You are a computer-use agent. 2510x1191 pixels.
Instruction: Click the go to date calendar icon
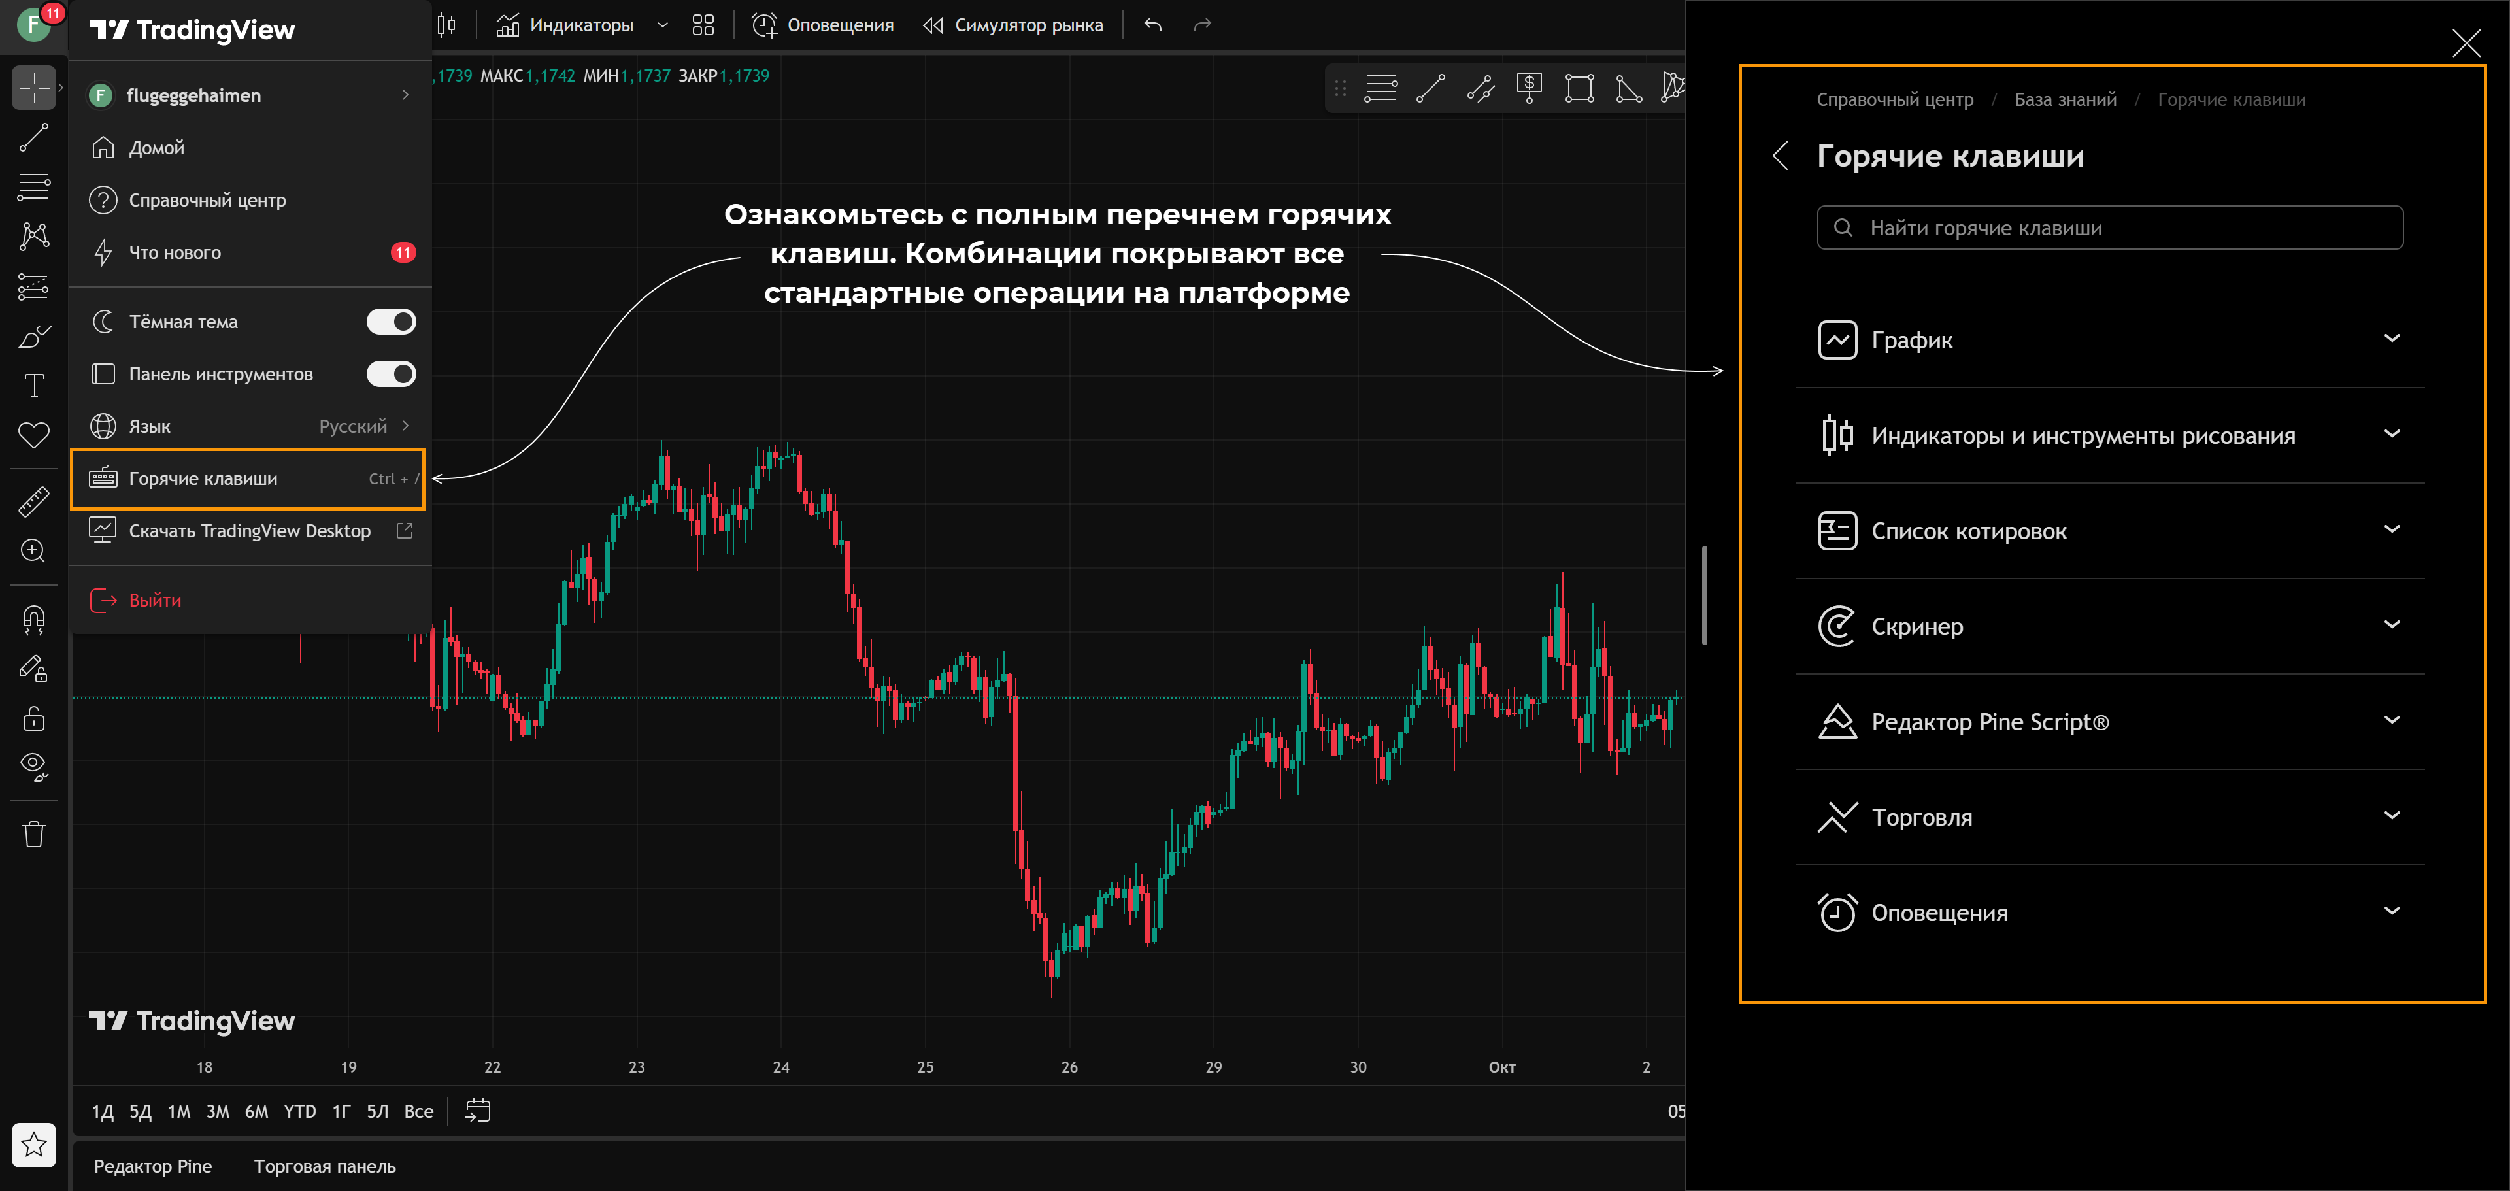(x=477, y=1111)
